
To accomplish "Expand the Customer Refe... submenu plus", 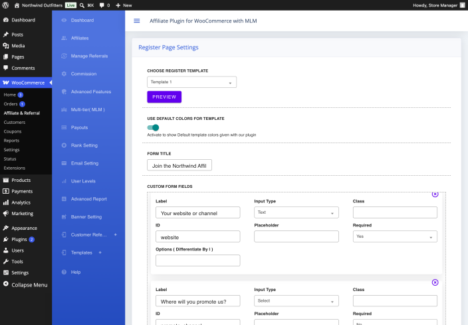I will coord(116,234).
